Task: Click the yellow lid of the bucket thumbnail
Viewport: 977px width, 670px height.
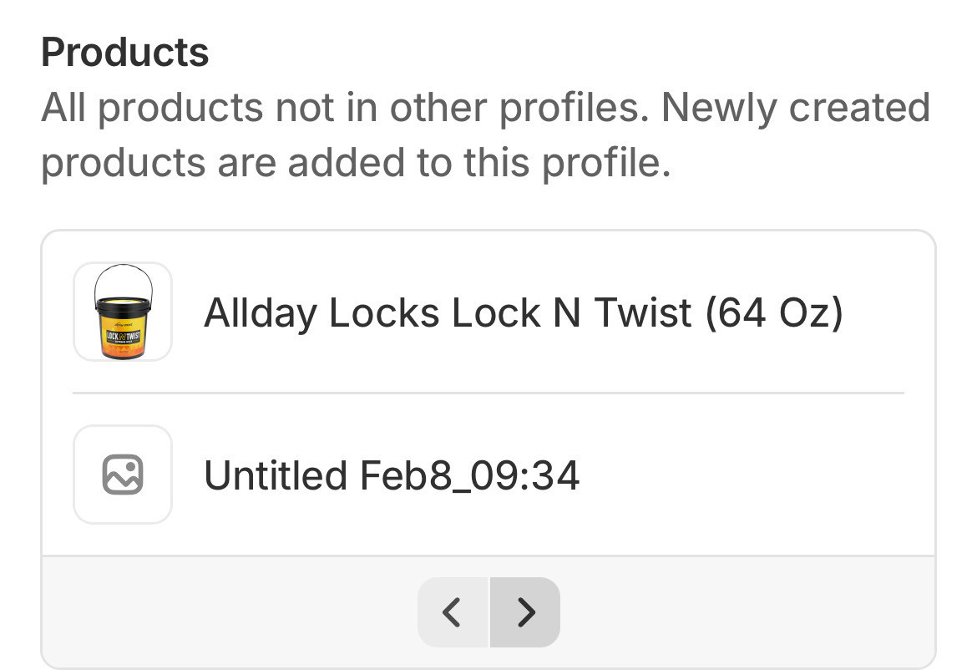Action: pos(123,302)
